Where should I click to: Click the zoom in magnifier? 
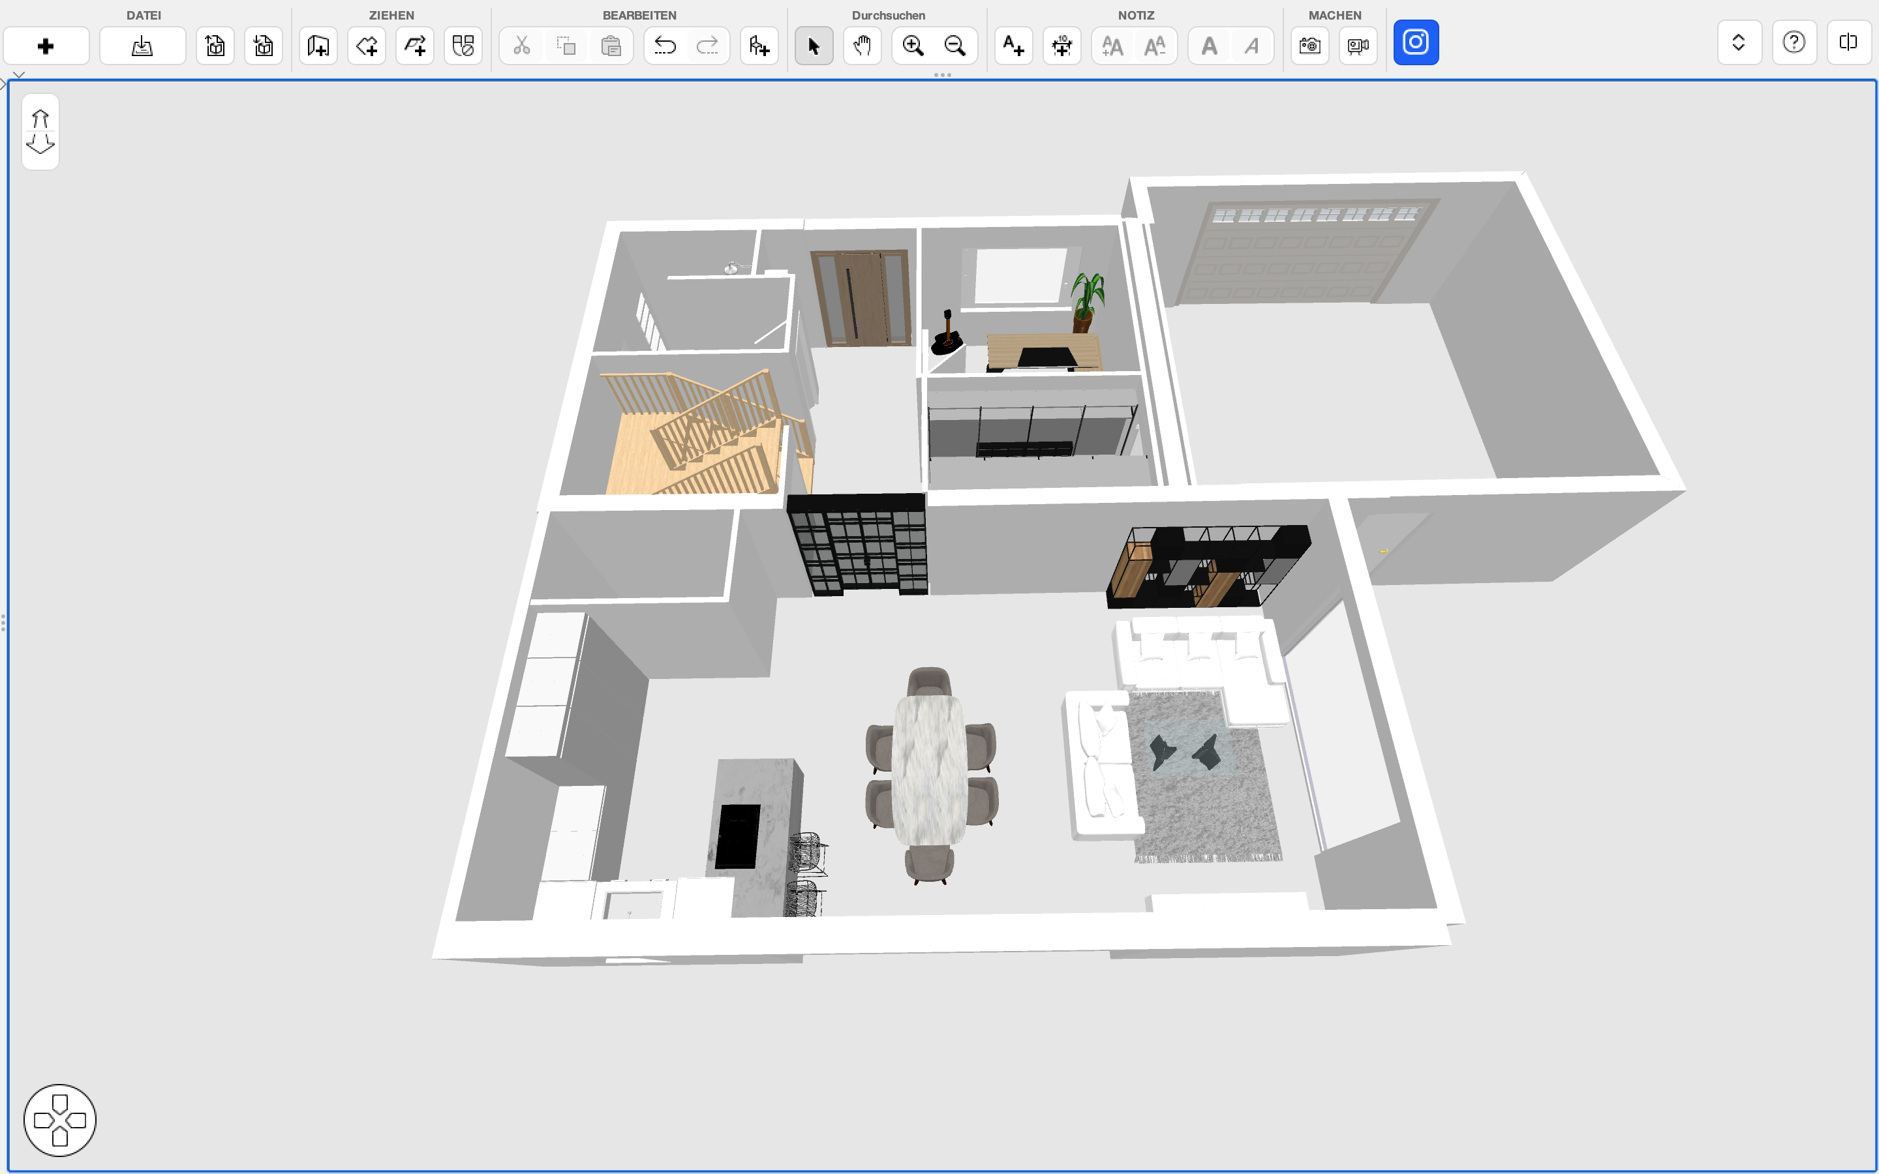coord(913,46)
